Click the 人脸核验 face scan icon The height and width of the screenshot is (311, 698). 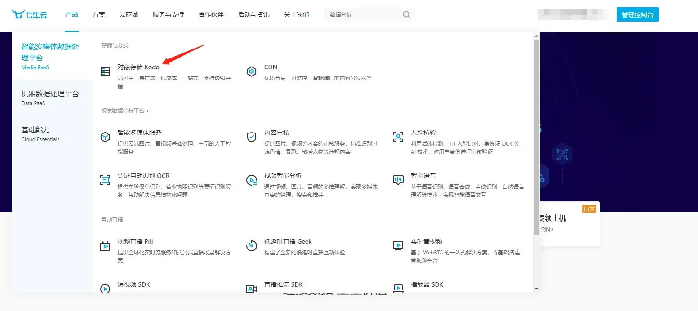pos(398,137)
